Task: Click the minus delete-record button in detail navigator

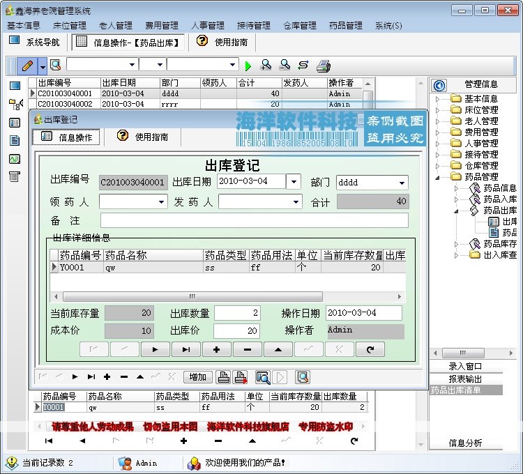Action: 247,349
